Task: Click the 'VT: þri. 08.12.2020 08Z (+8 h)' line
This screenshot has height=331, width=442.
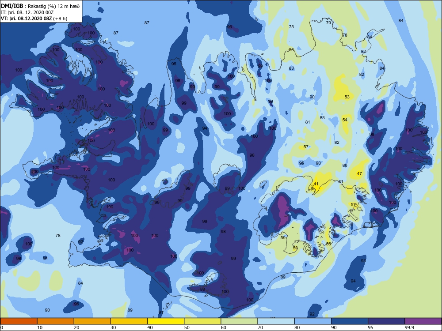Action: click(x=34, y=19)
